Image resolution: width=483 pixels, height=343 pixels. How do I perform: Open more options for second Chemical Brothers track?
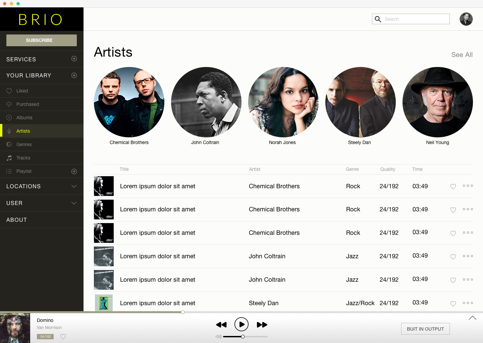point(468,209)
